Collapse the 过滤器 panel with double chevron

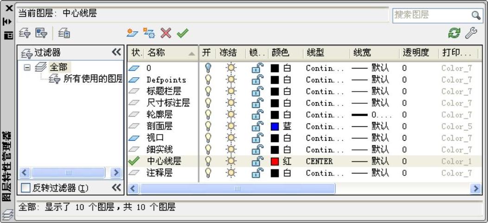(116, 53)
